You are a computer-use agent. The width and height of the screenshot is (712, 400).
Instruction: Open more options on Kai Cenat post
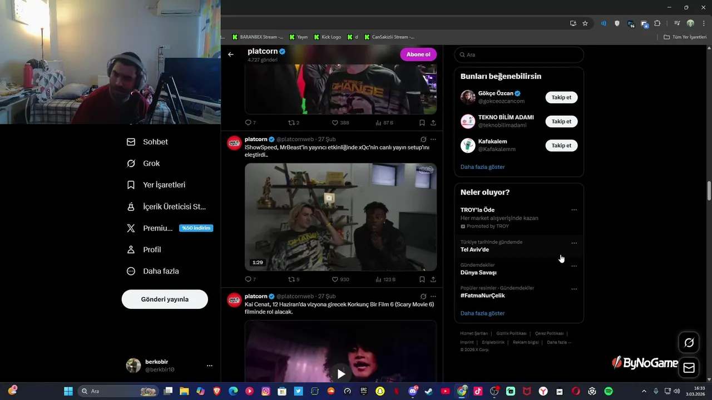[x=433, y=297]
